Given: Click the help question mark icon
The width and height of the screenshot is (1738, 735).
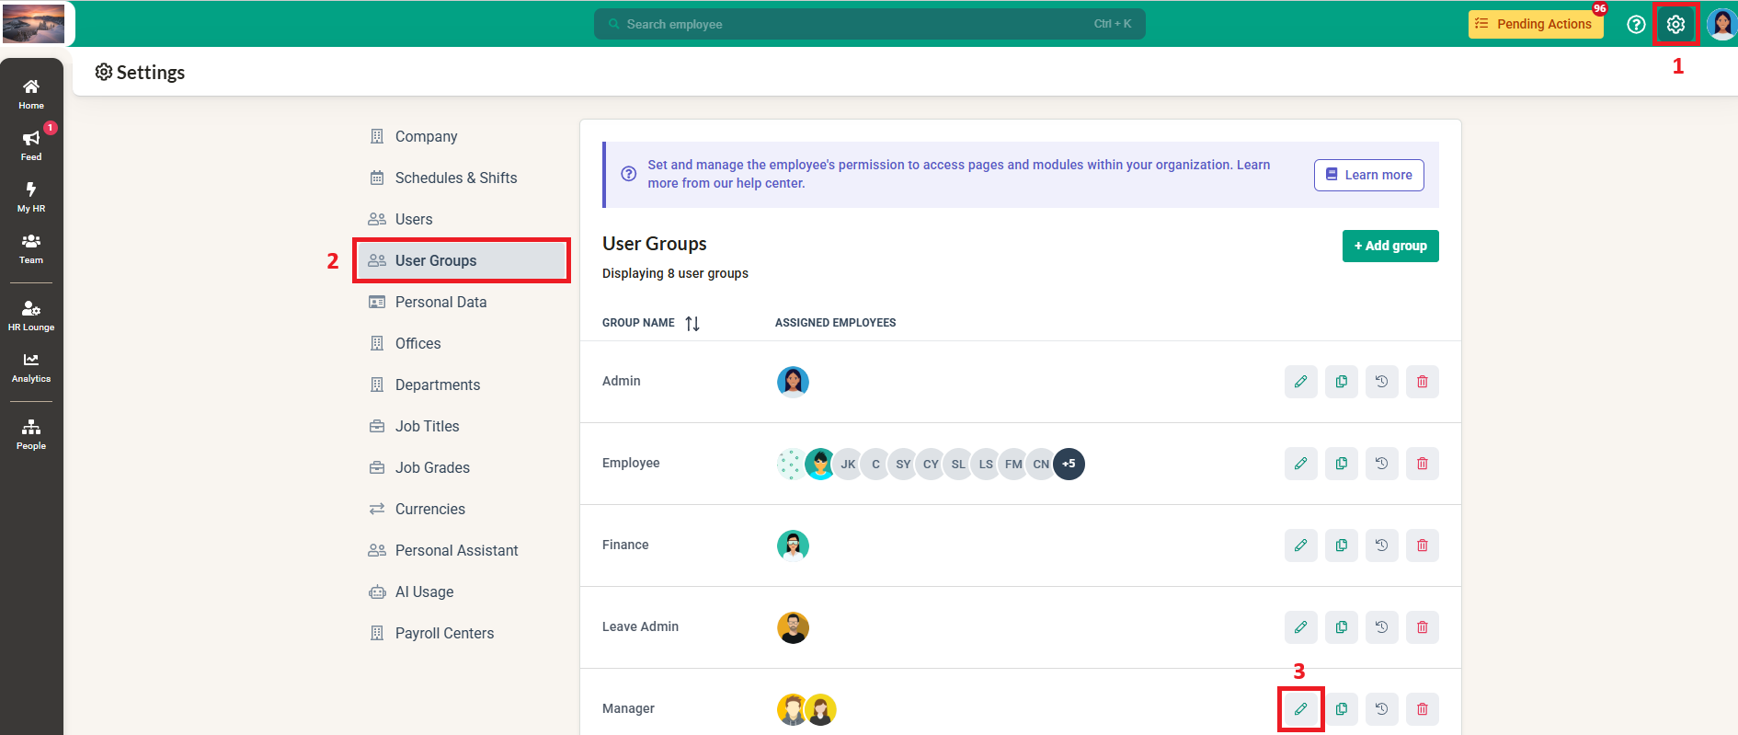Looking at the screenshot, I should (1636, 25).
